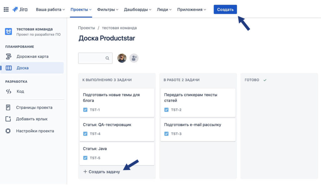The image size is (321, 188).
Task: Click the TST-3 task type icon
Action: tap(166, 134)
